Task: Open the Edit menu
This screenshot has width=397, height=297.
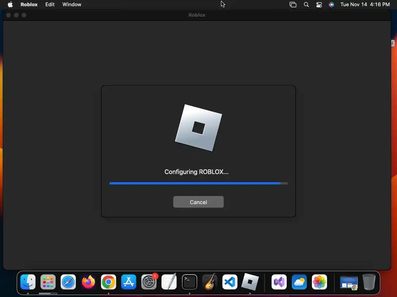Action: (x=50, y=4)
